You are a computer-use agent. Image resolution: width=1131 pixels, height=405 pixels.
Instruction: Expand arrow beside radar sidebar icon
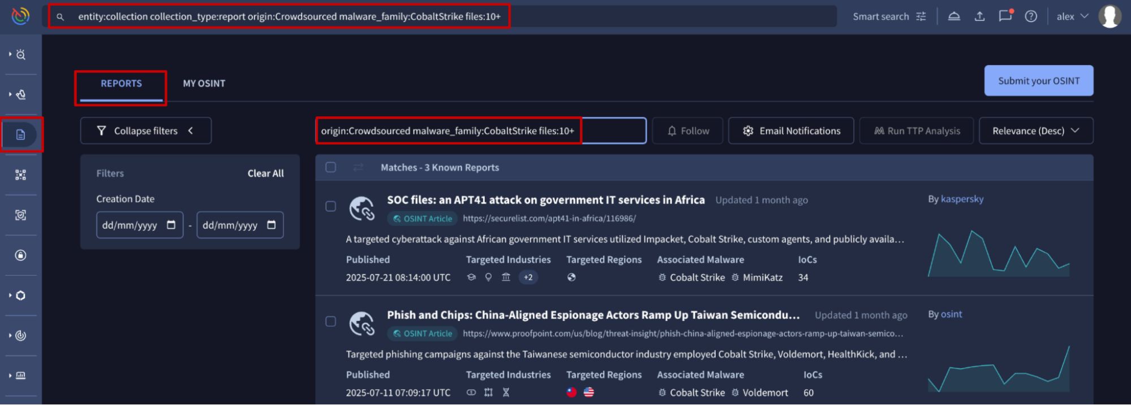pyautogui.click(x=10, y=336)
